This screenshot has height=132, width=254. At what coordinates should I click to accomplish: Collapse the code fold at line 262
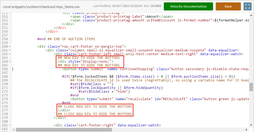point(10,54)
